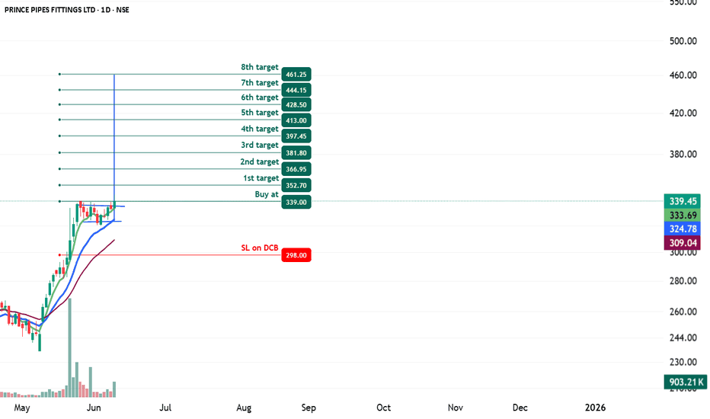Click the blue 324.78 moving average tag
Viewport: 710px width, 419px height.
[683, 229]
